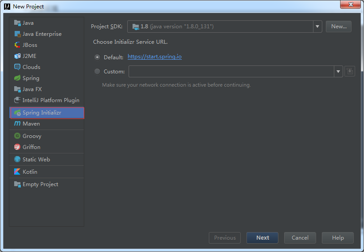This screenshot has width=364, height=252.
Task: Select Java Enterprise in project list
Action: [42, 34]
